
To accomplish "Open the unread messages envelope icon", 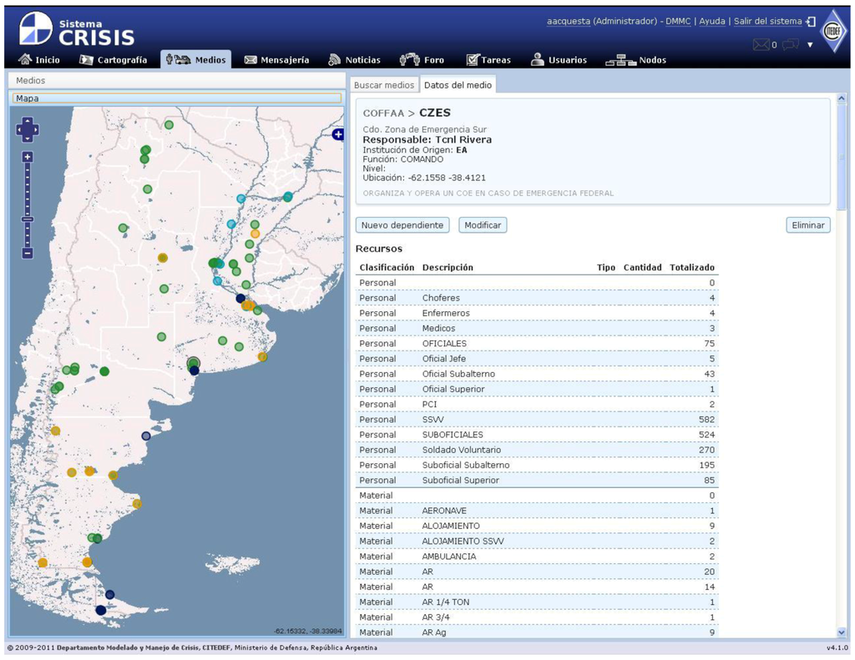I will (x=761, y=45).
